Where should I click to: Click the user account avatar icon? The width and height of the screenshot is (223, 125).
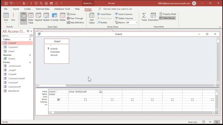(194, 3)
